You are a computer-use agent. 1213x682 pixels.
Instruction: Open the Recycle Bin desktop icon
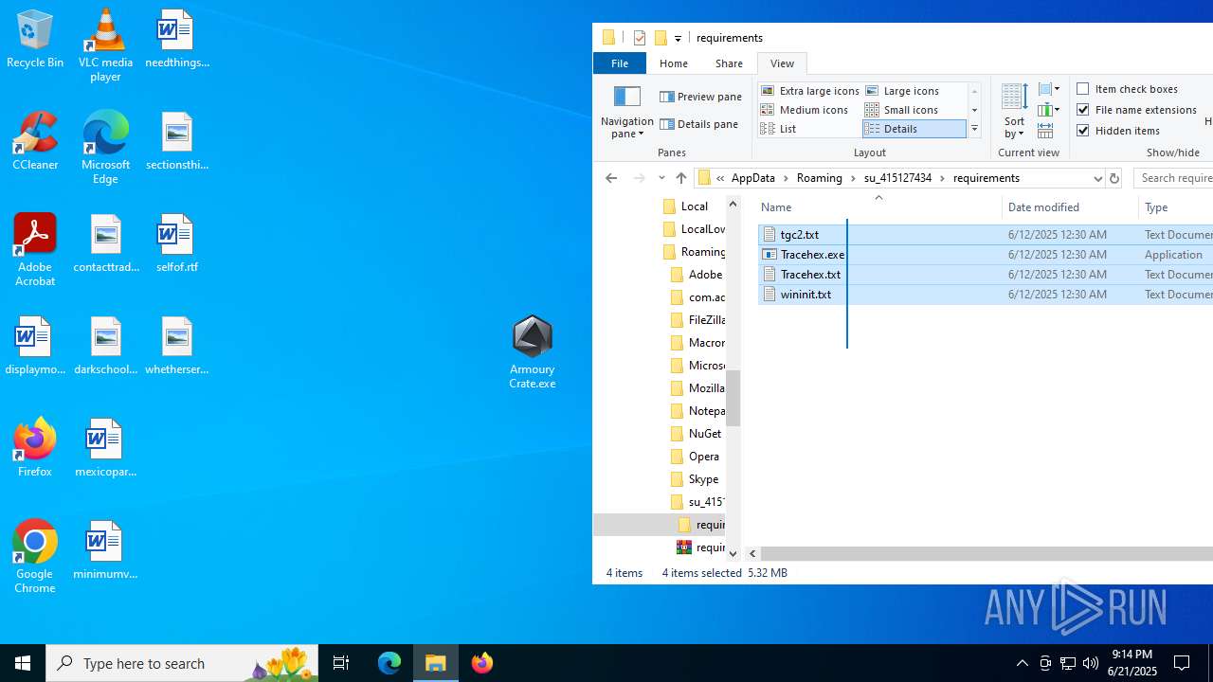[35, 40]
